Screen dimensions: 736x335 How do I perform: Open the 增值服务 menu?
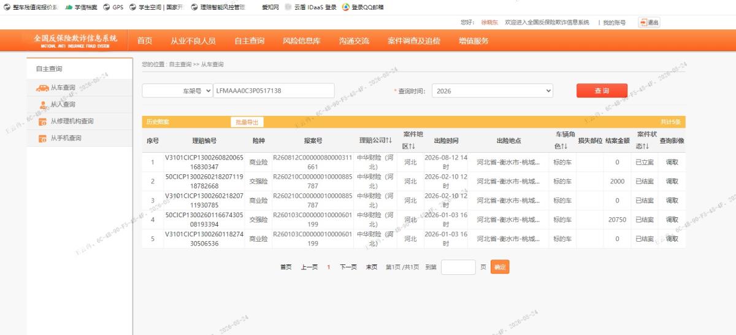click(473, 41)
